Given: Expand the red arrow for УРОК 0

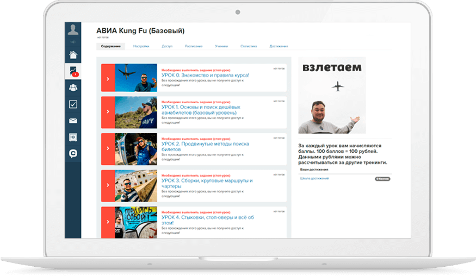Looking at the screenshot, I should 108,78.
